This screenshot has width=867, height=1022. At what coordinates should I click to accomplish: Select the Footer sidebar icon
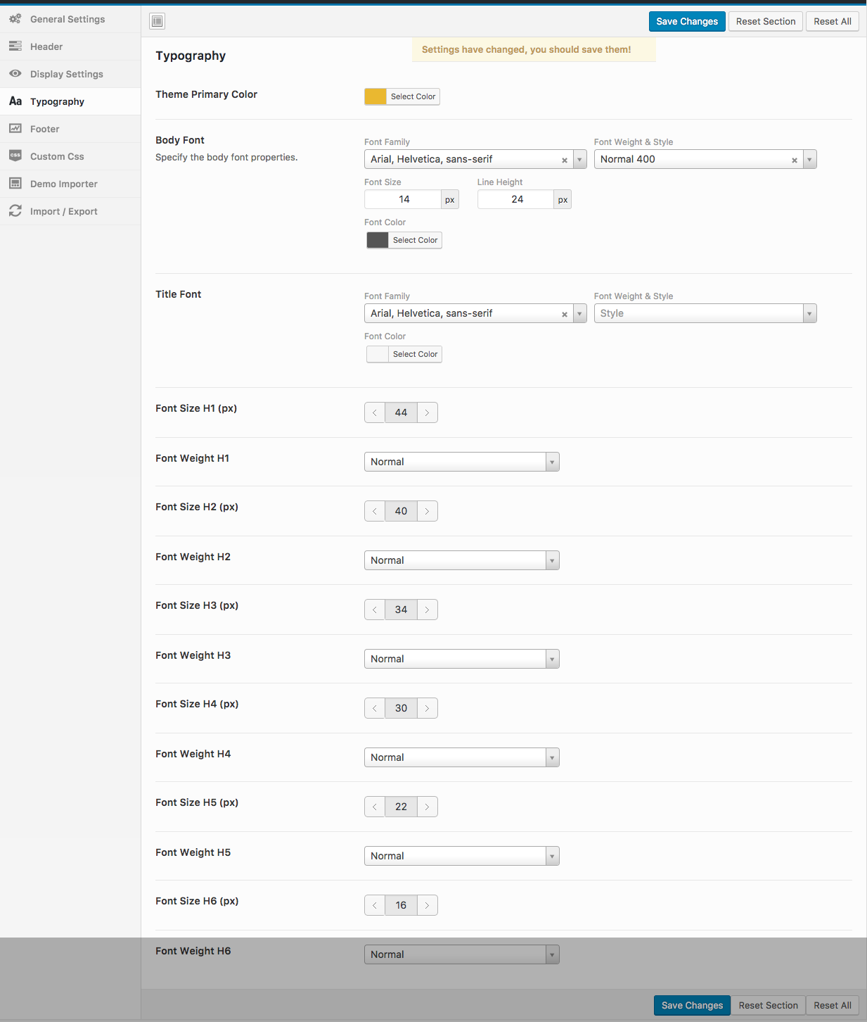click(15, 129)
